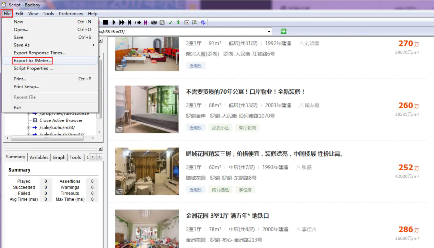Open listing 鹏城花园精装三房
The width and height of the screenshot is (434, 248).
click(x=265, y=154)
